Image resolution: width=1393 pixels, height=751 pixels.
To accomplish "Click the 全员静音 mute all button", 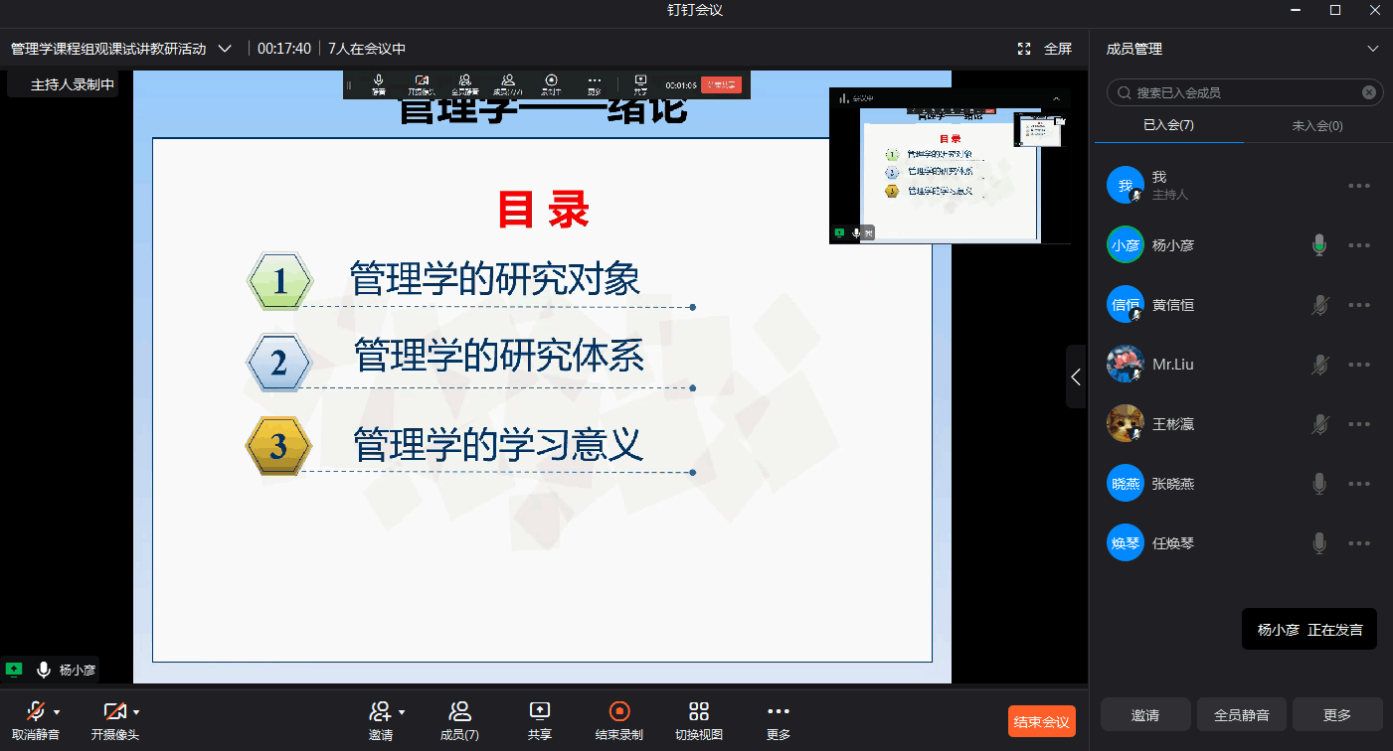I will point(1241,714).
